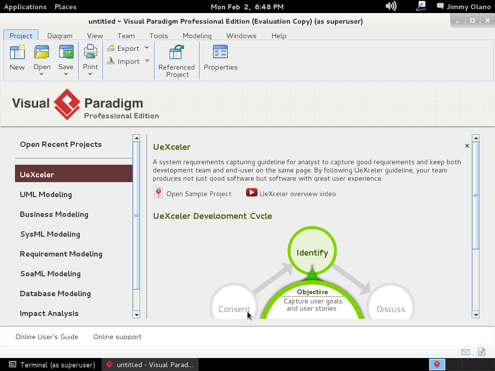
Task: Open the Online User's Guide link
Action: (47, 337)
